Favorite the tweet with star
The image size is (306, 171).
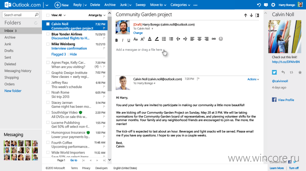pyautogui.click(x=300, y=72)
